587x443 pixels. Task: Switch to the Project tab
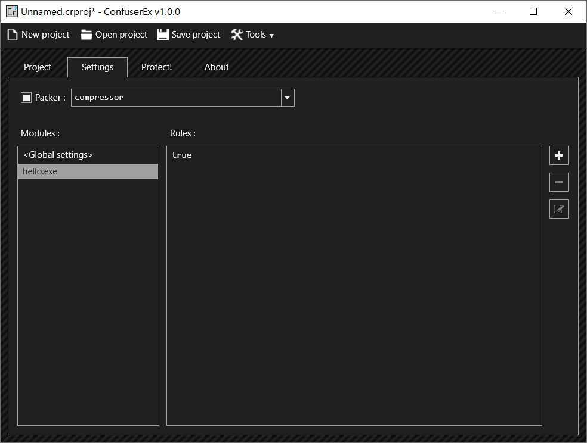coord(38,67)
